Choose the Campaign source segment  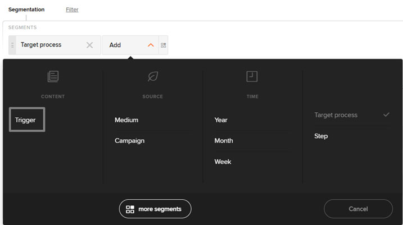click(129, 141)
